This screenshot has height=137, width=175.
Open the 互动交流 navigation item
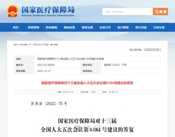159,27
